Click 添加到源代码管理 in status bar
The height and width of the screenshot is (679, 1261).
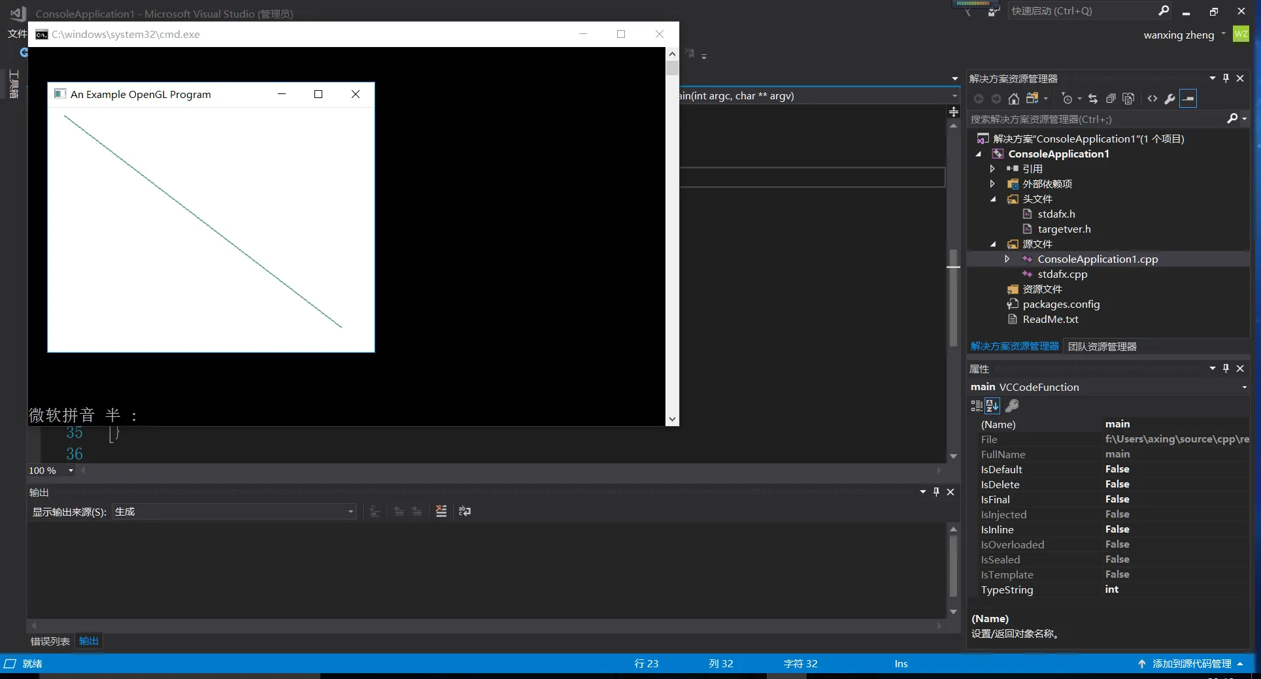pyautogui.click(x=1191, y=663)
